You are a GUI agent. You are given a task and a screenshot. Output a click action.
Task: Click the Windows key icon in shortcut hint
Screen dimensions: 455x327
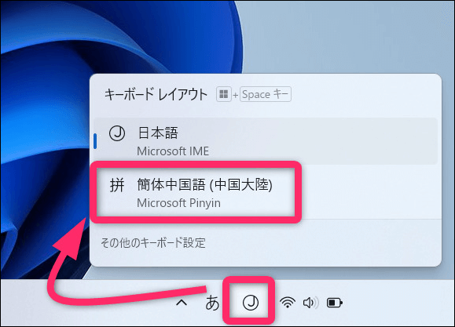(x=223, y=94)
